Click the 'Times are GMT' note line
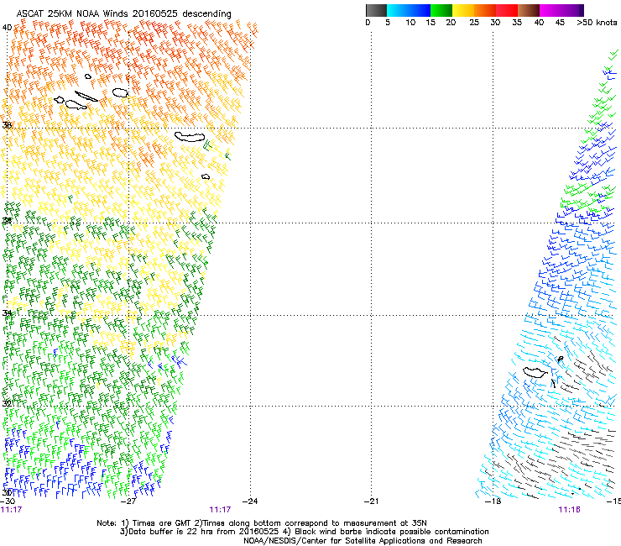 pyautogui.click(x=261, y=523)
